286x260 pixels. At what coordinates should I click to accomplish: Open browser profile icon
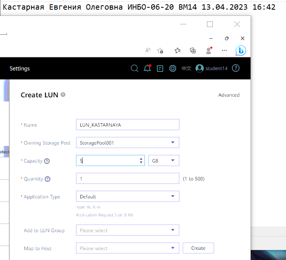pyautogui.click(x=209, y=51)
